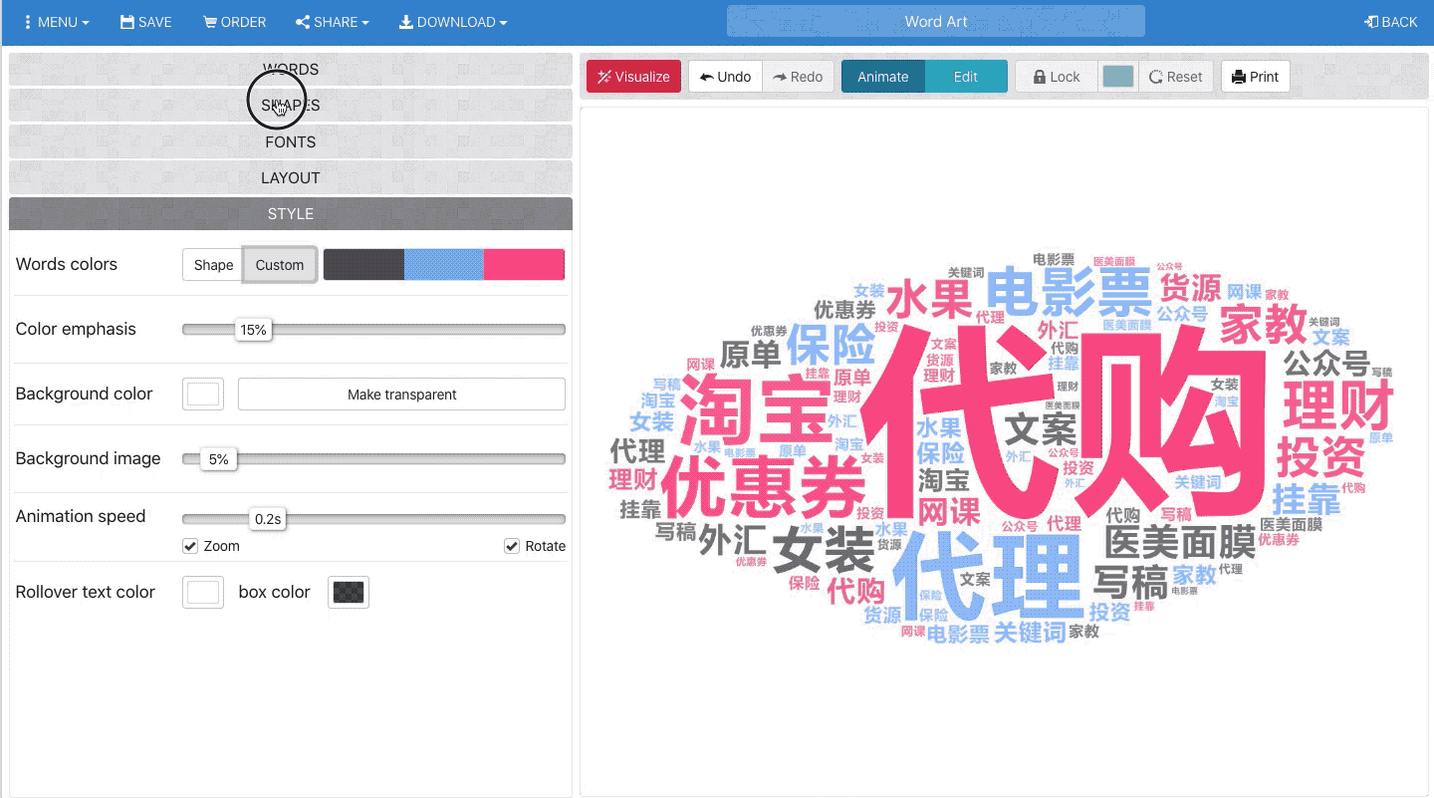Click the Color emphasis slider handle
The width and height of the screenshot is (1434, 798).
(253, 330)
